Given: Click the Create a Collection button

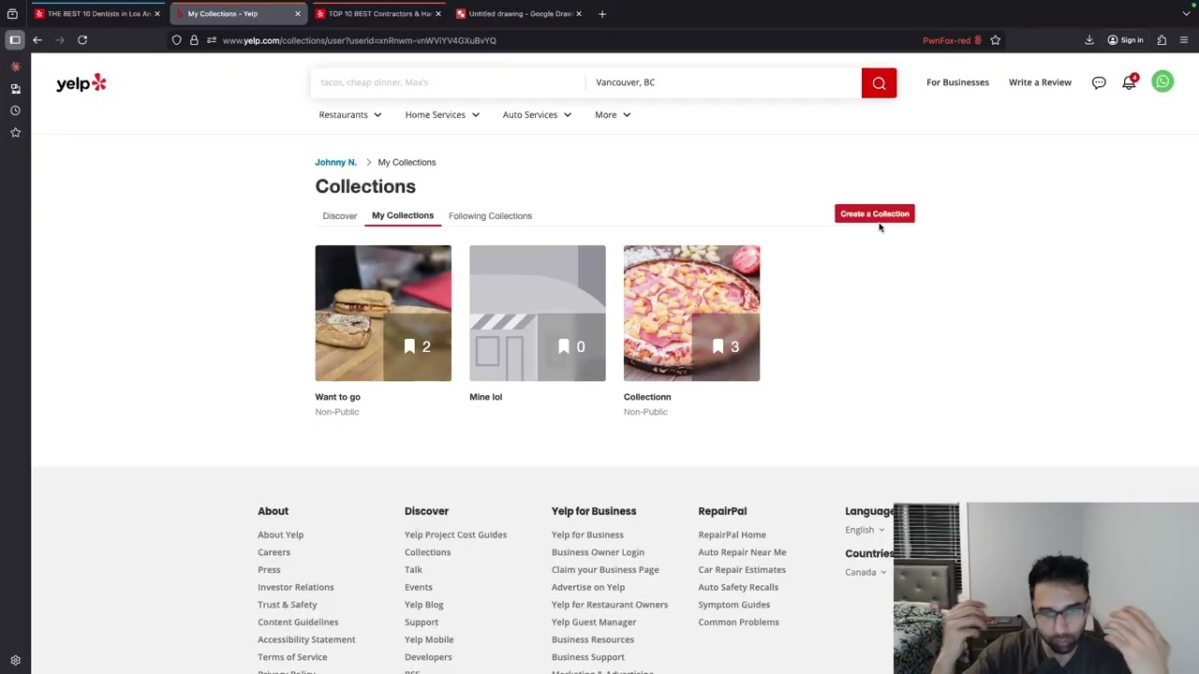Looking at the screenshot, I should click(x=875, y=213).
